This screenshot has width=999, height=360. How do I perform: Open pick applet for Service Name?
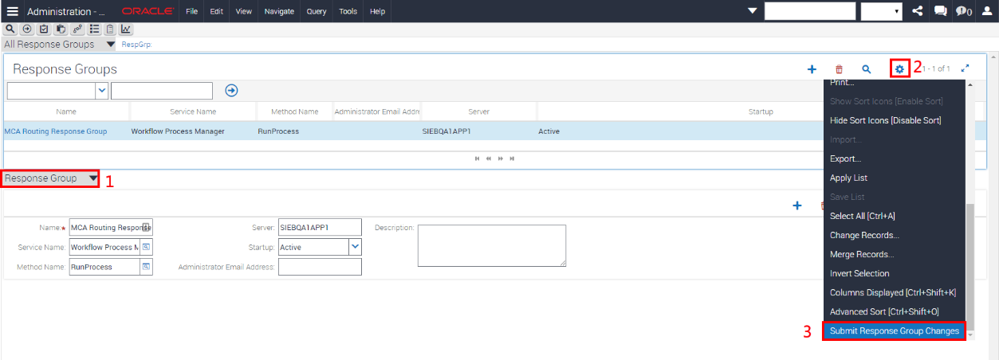pyautogui.click(x=147, y=247)
